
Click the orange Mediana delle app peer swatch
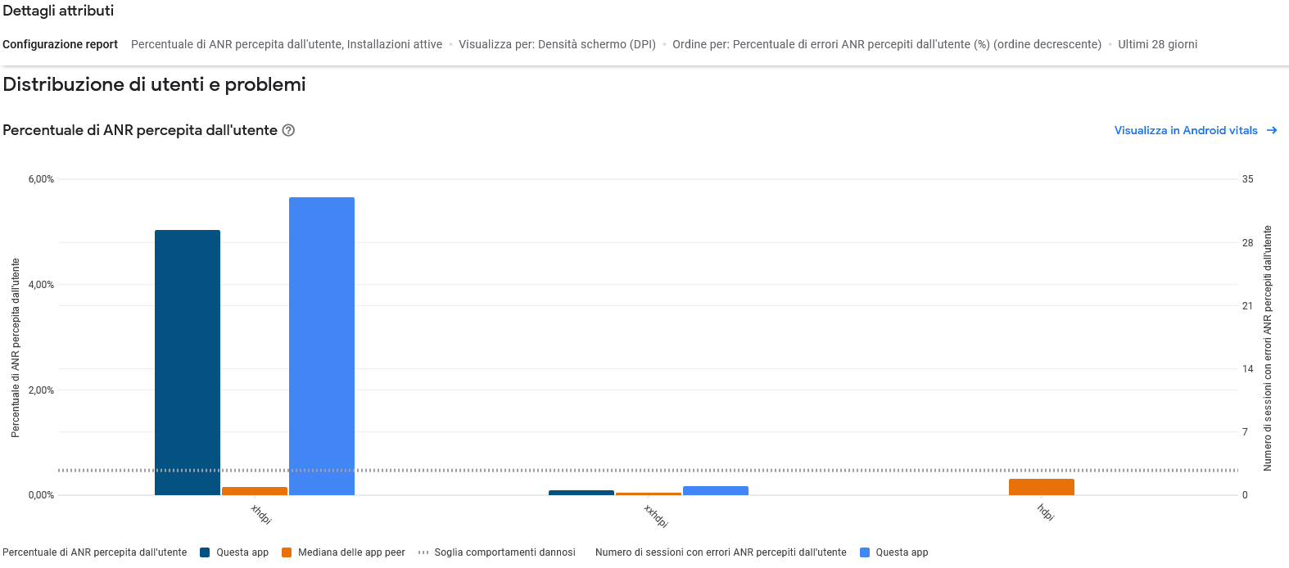(x=287, y=552)
